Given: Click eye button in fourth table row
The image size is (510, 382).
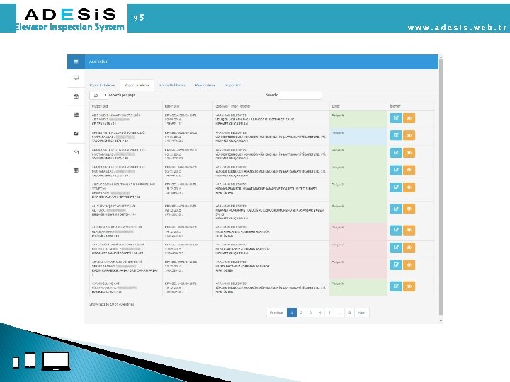Looking at the screenshot, I should tap(409, 170).
